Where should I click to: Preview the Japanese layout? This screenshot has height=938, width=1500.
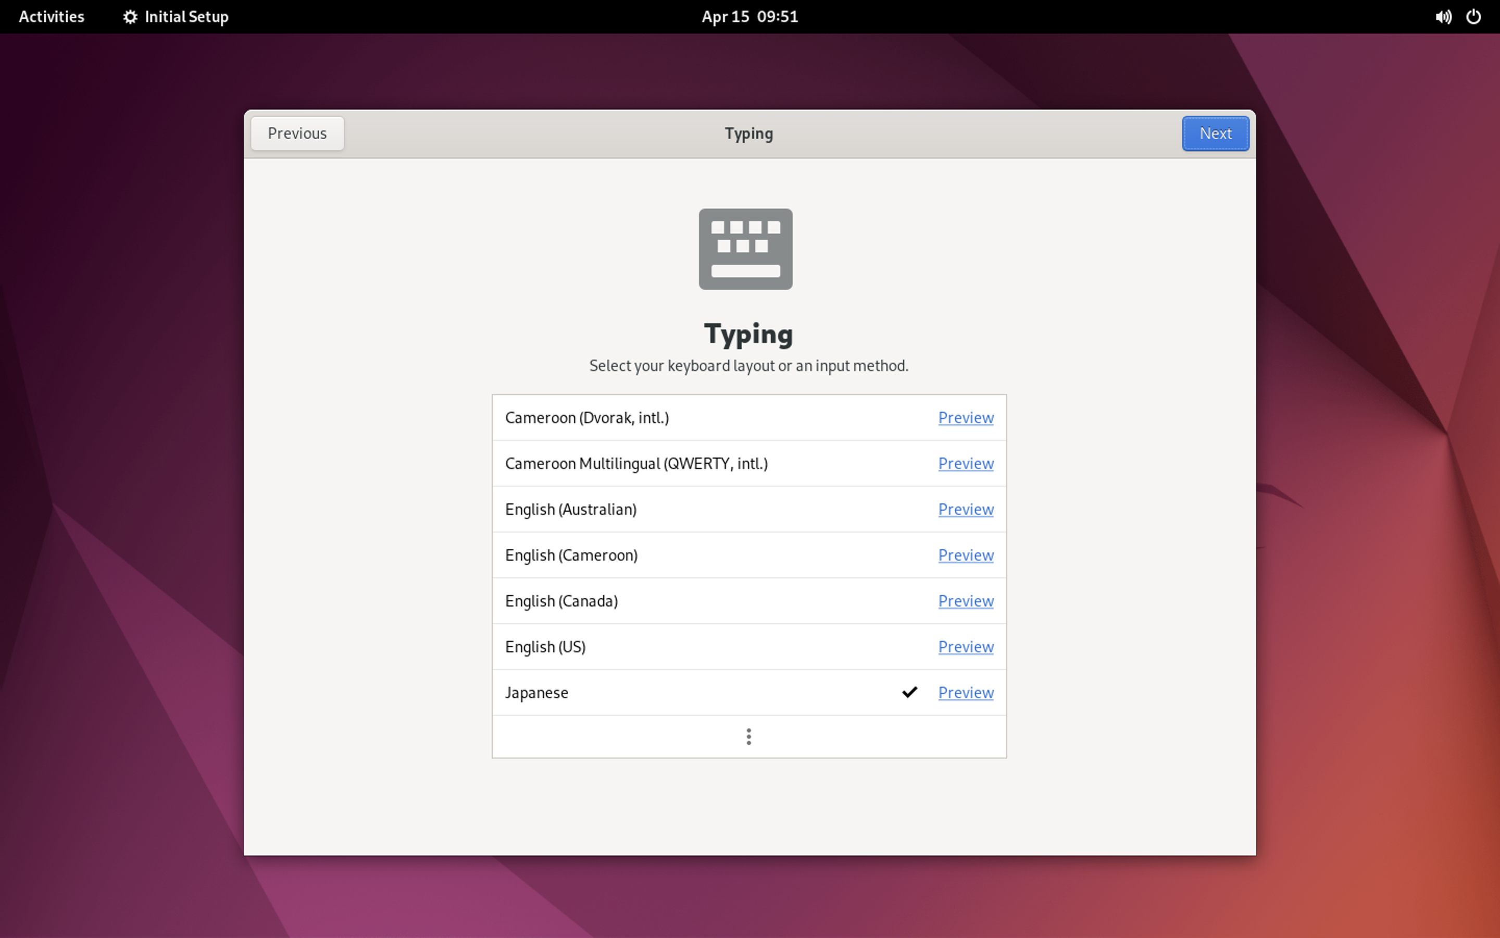click(965, 693)
